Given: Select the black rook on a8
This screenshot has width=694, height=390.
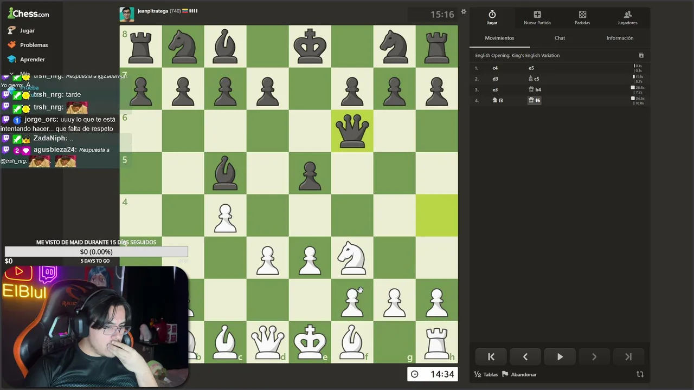Looking at the screenshot, I should [x=141, y=47].
